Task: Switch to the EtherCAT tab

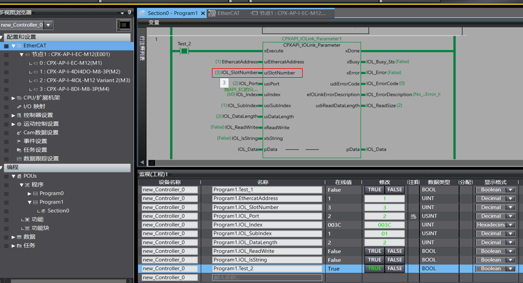Action: [x=229, y=13]
